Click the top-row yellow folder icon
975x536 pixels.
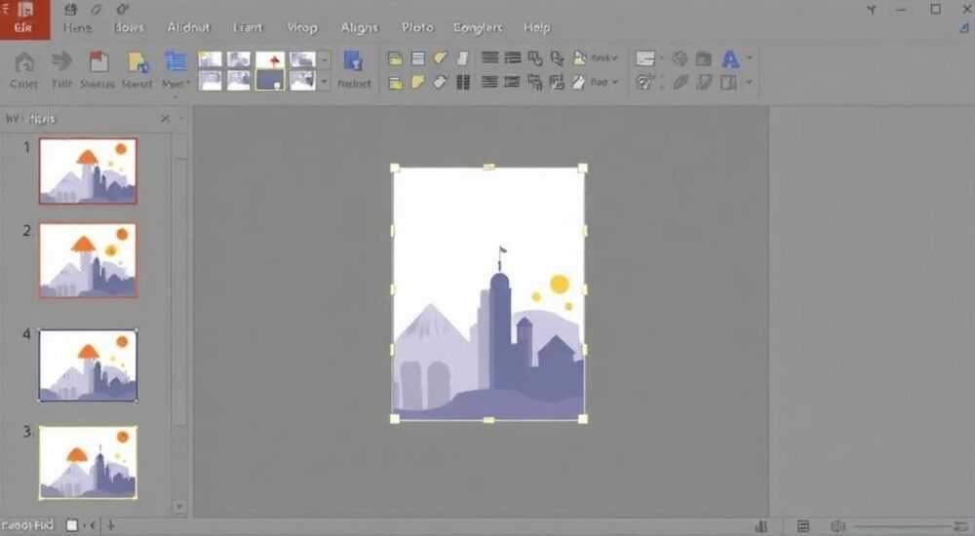[x=395, y=58]
